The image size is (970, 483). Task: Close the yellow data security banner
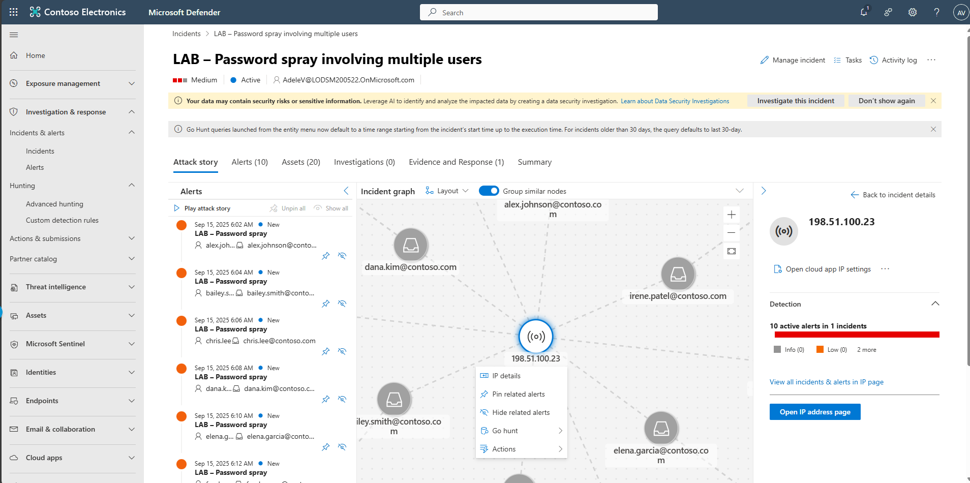(x=933, y=101)
